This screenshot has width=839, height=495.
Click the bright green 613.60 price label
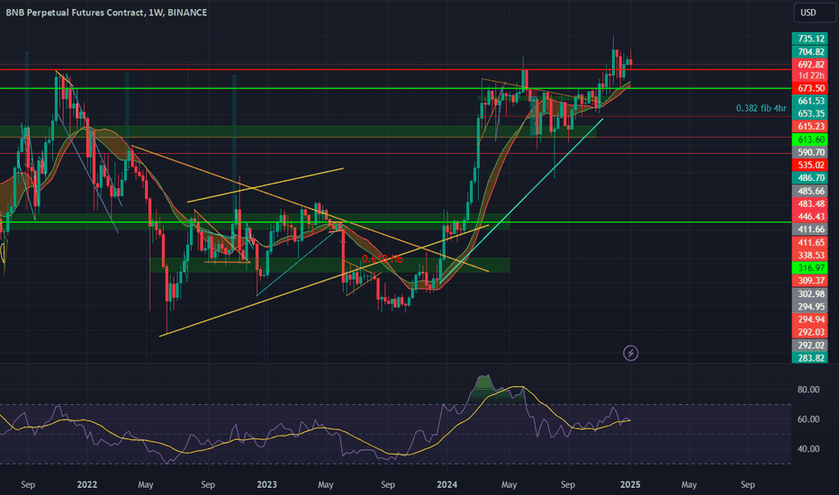pos(810,139)
